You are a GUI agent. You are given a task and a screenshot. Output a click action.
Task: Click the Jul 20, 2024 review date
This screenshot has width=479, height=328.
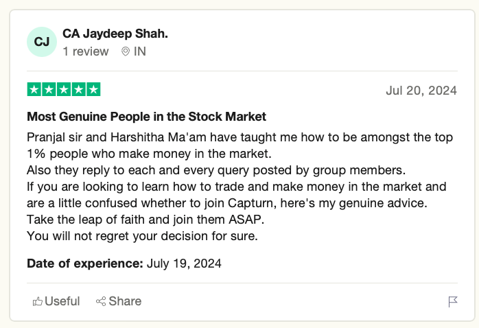click(421, 91)
